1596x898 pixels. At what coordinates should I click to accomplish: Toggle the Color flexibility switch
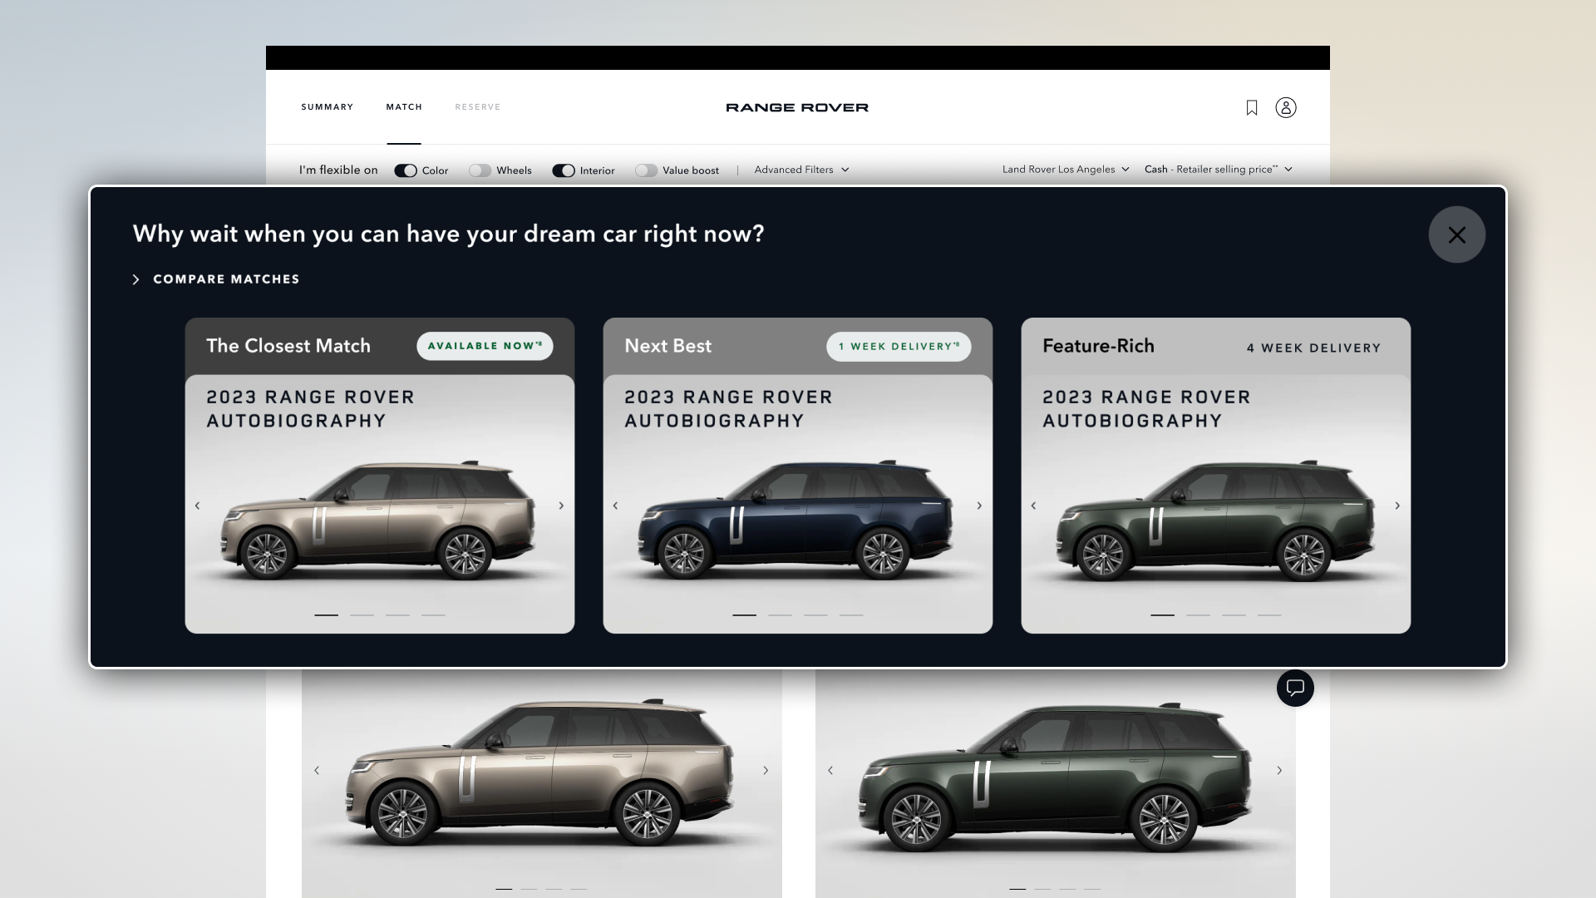pyautogui.click(x=406, y=170)
